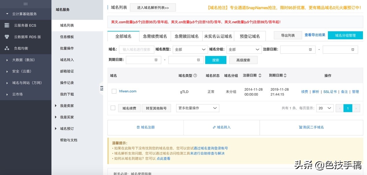Click the 搜索 search button
Viewport: 367px width, 175px height.
215,60
